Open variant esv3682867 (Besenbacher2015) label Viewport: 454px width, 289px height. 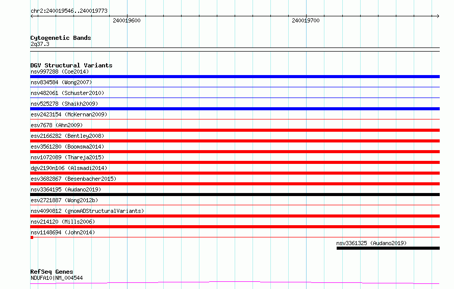tap(73, 179)
